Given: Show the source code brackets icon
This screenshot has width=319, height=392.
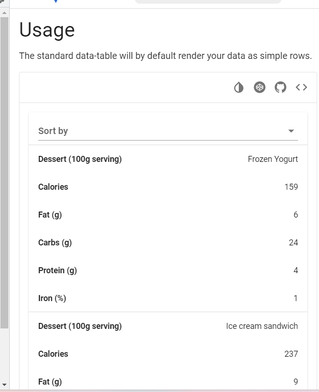Looking at the screenshot, I should tap(301, 88).
